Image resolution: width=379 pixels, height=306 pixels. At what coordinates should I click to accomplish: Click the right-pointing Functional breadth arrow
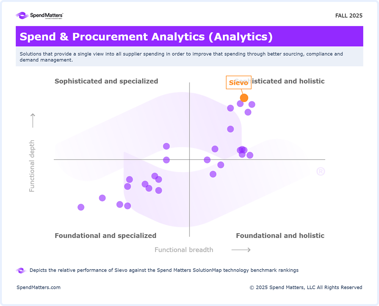coord(241,250)
